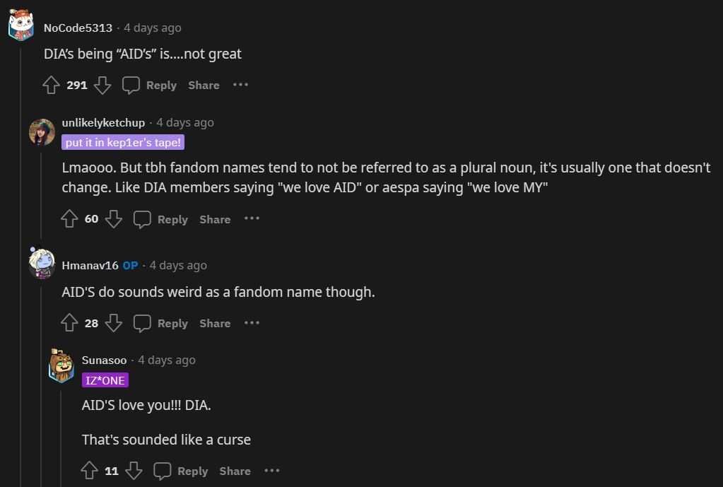This screenshot has height=487, width=723.
Task: Downvote NoCode5313's comment with 291 points
Action: tap(102, 86)
